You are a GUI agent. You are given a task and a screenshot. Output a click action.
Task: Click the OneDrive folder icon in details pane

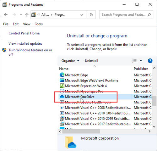71,143
